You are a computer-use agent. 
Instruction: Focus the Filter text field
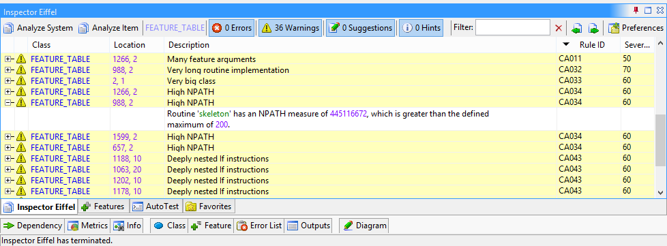point(513,28)
